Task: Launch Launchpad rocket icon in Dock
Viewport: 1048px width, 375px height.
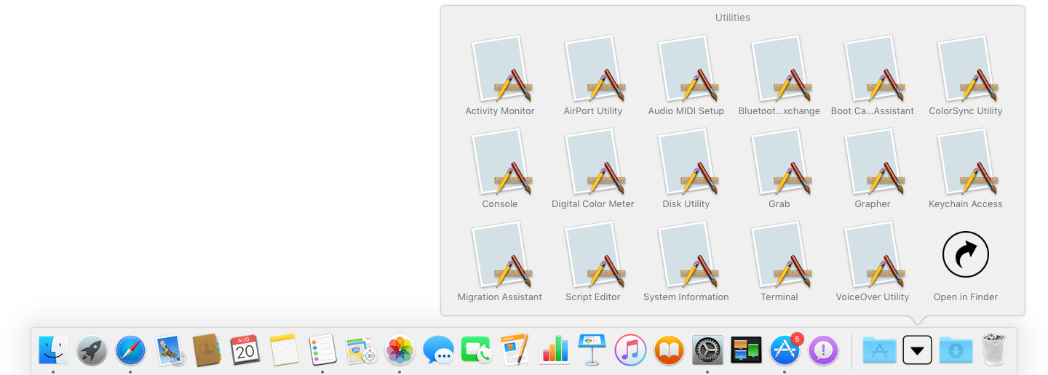Action: [x=92, y=350]
